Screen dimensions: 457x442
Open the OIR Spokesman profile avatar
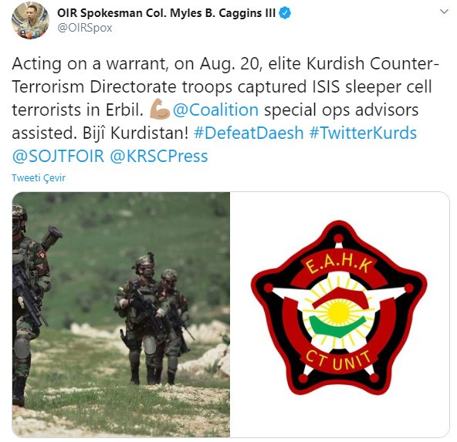(x=30, y=20)
